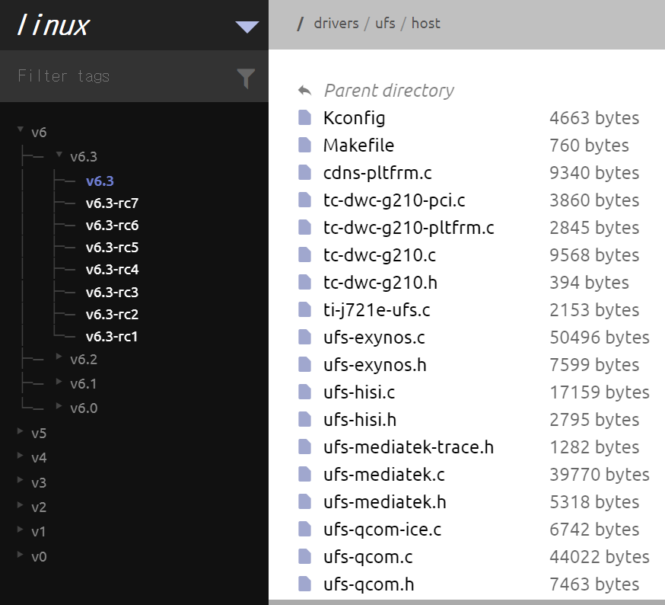The width and height of the screenshot is (665, 605).
Task: Click the file icon next to ufs-qcom-ice.c
Action: coord(304,529)
